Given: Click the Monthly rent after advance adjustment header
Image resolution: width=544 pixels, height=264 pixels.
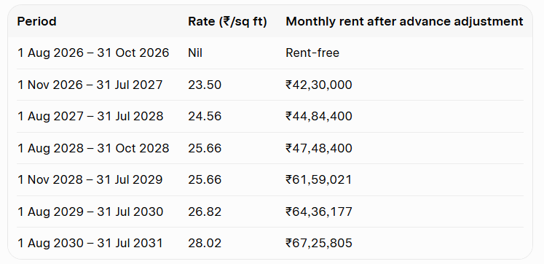Looking at the screenshot, I should click(x=404, y=22).
